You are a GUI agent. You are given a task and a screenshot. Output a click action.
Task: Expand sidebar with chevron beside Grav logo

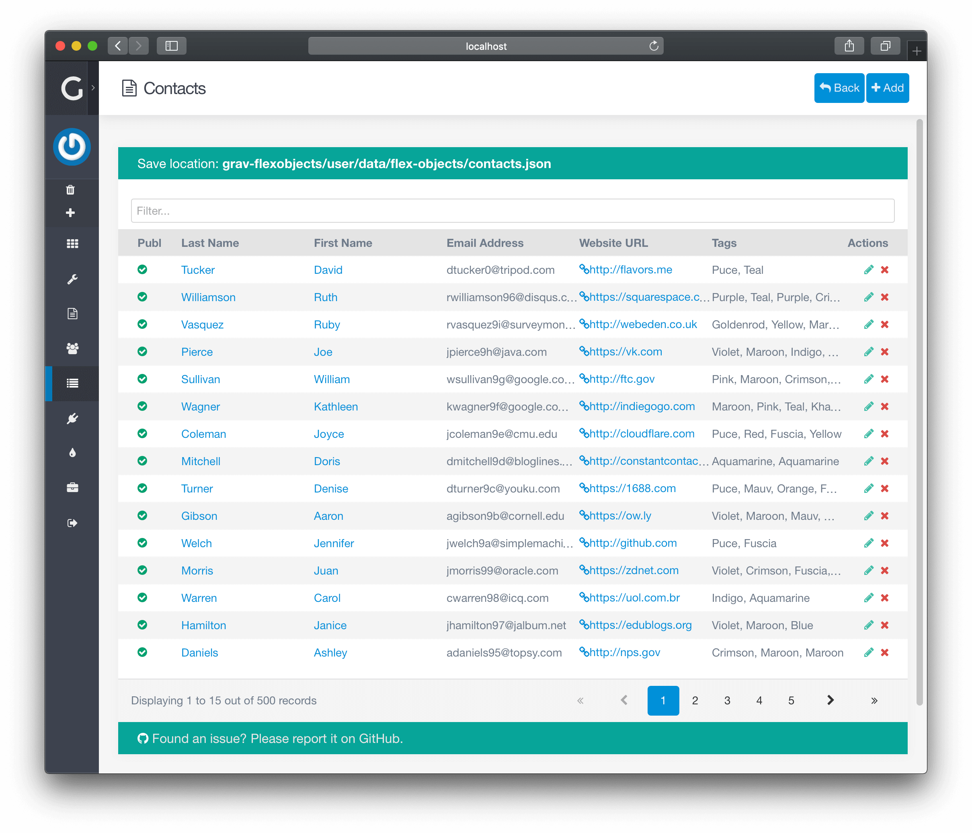click(93, 88)
